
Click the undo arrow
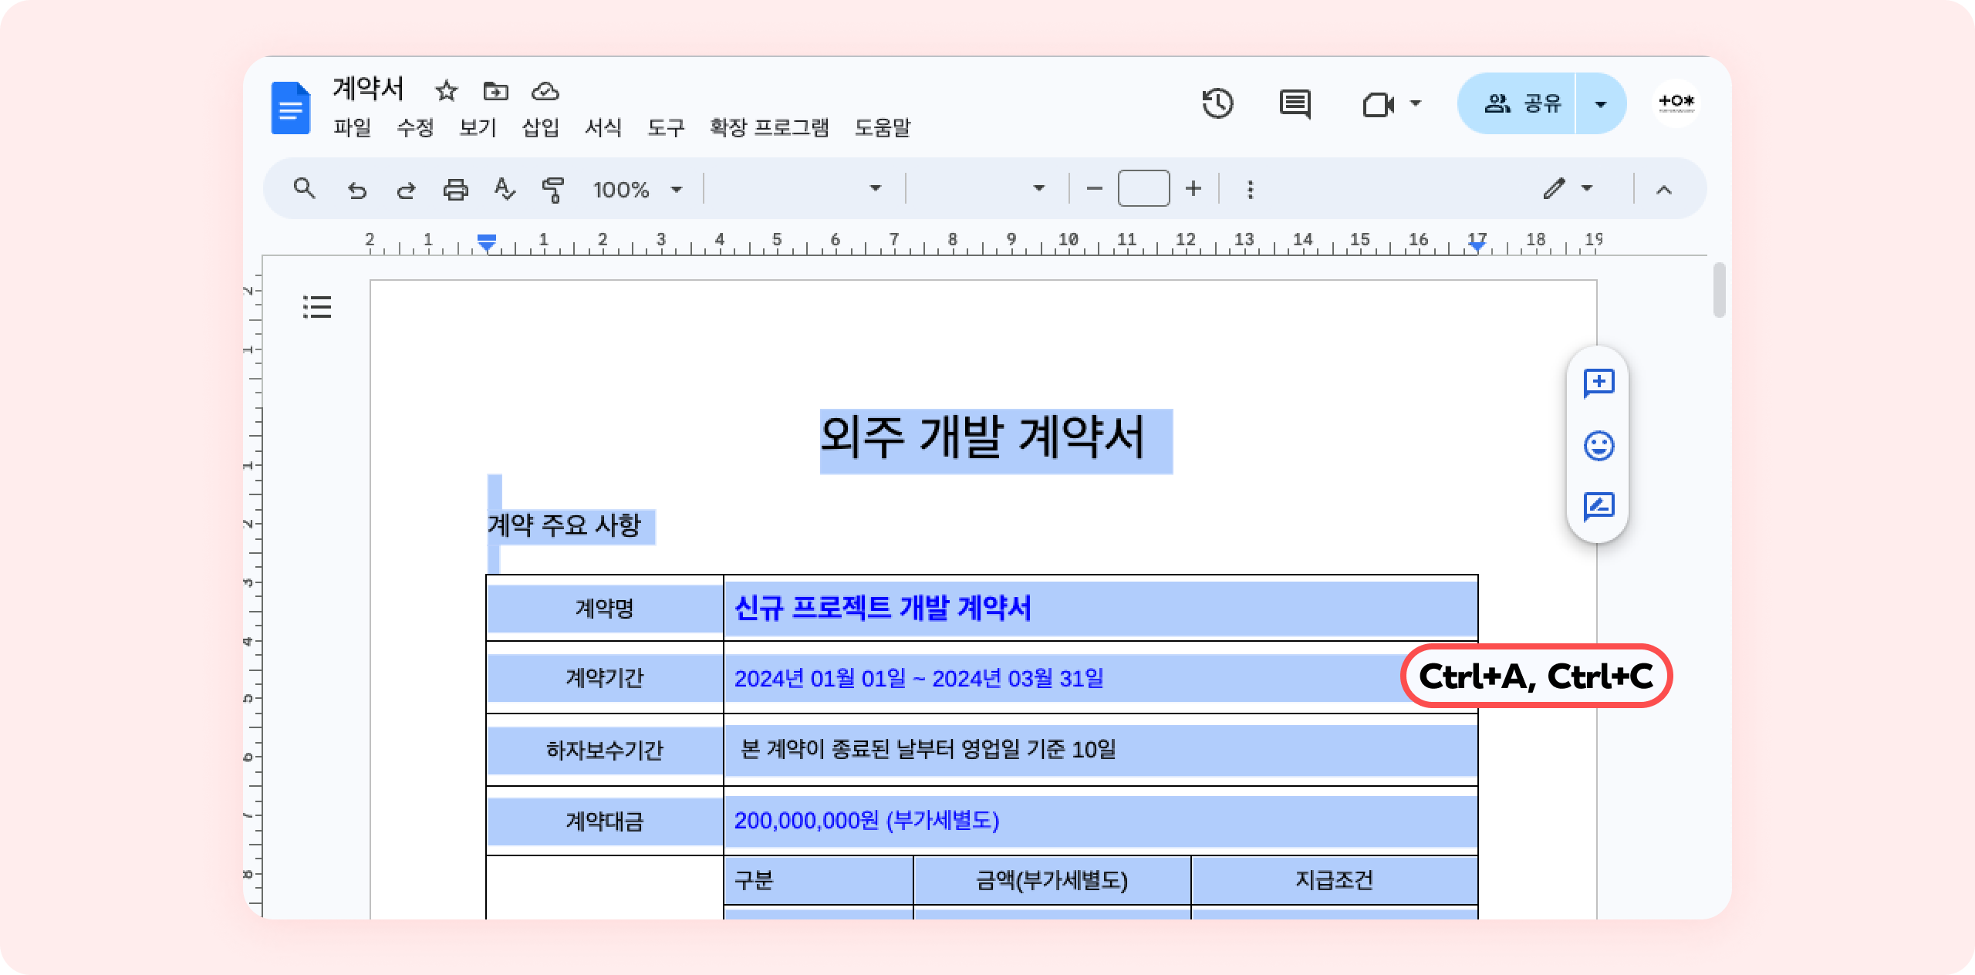click(x=356, y=189)
